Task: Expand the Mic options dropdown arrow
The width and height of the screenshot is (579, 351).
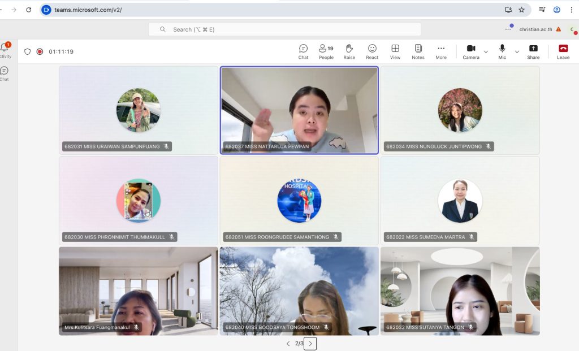Action: pos(517,52)
